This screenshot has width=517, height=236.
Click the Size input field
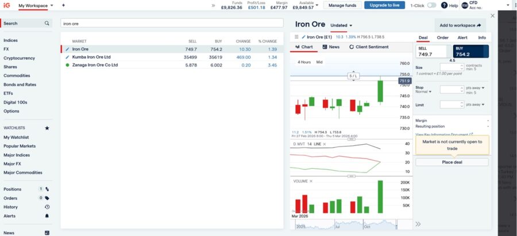tap(452, 67)
